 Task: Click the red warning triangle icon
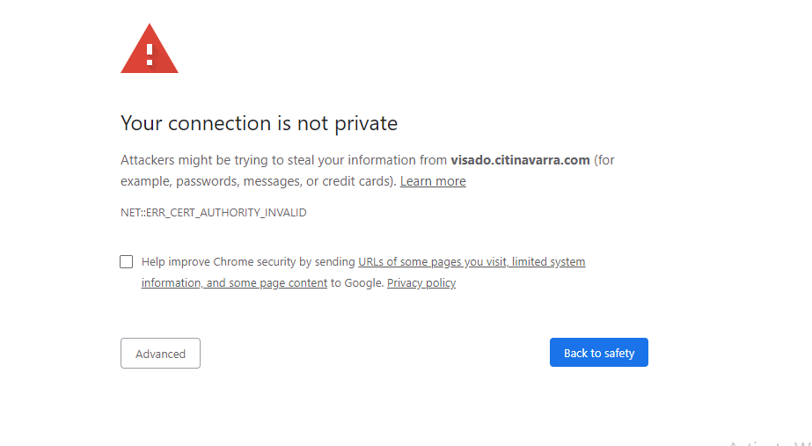tap(150, 51)
